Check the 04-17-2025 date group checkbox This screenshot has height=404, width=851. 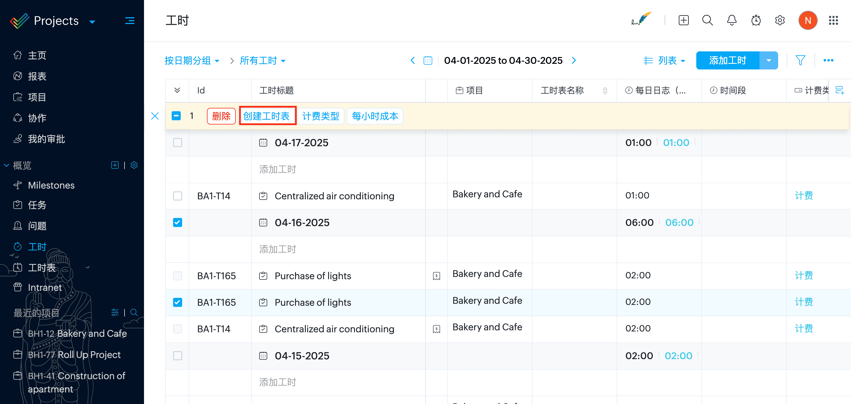click(x=177, y=143)
